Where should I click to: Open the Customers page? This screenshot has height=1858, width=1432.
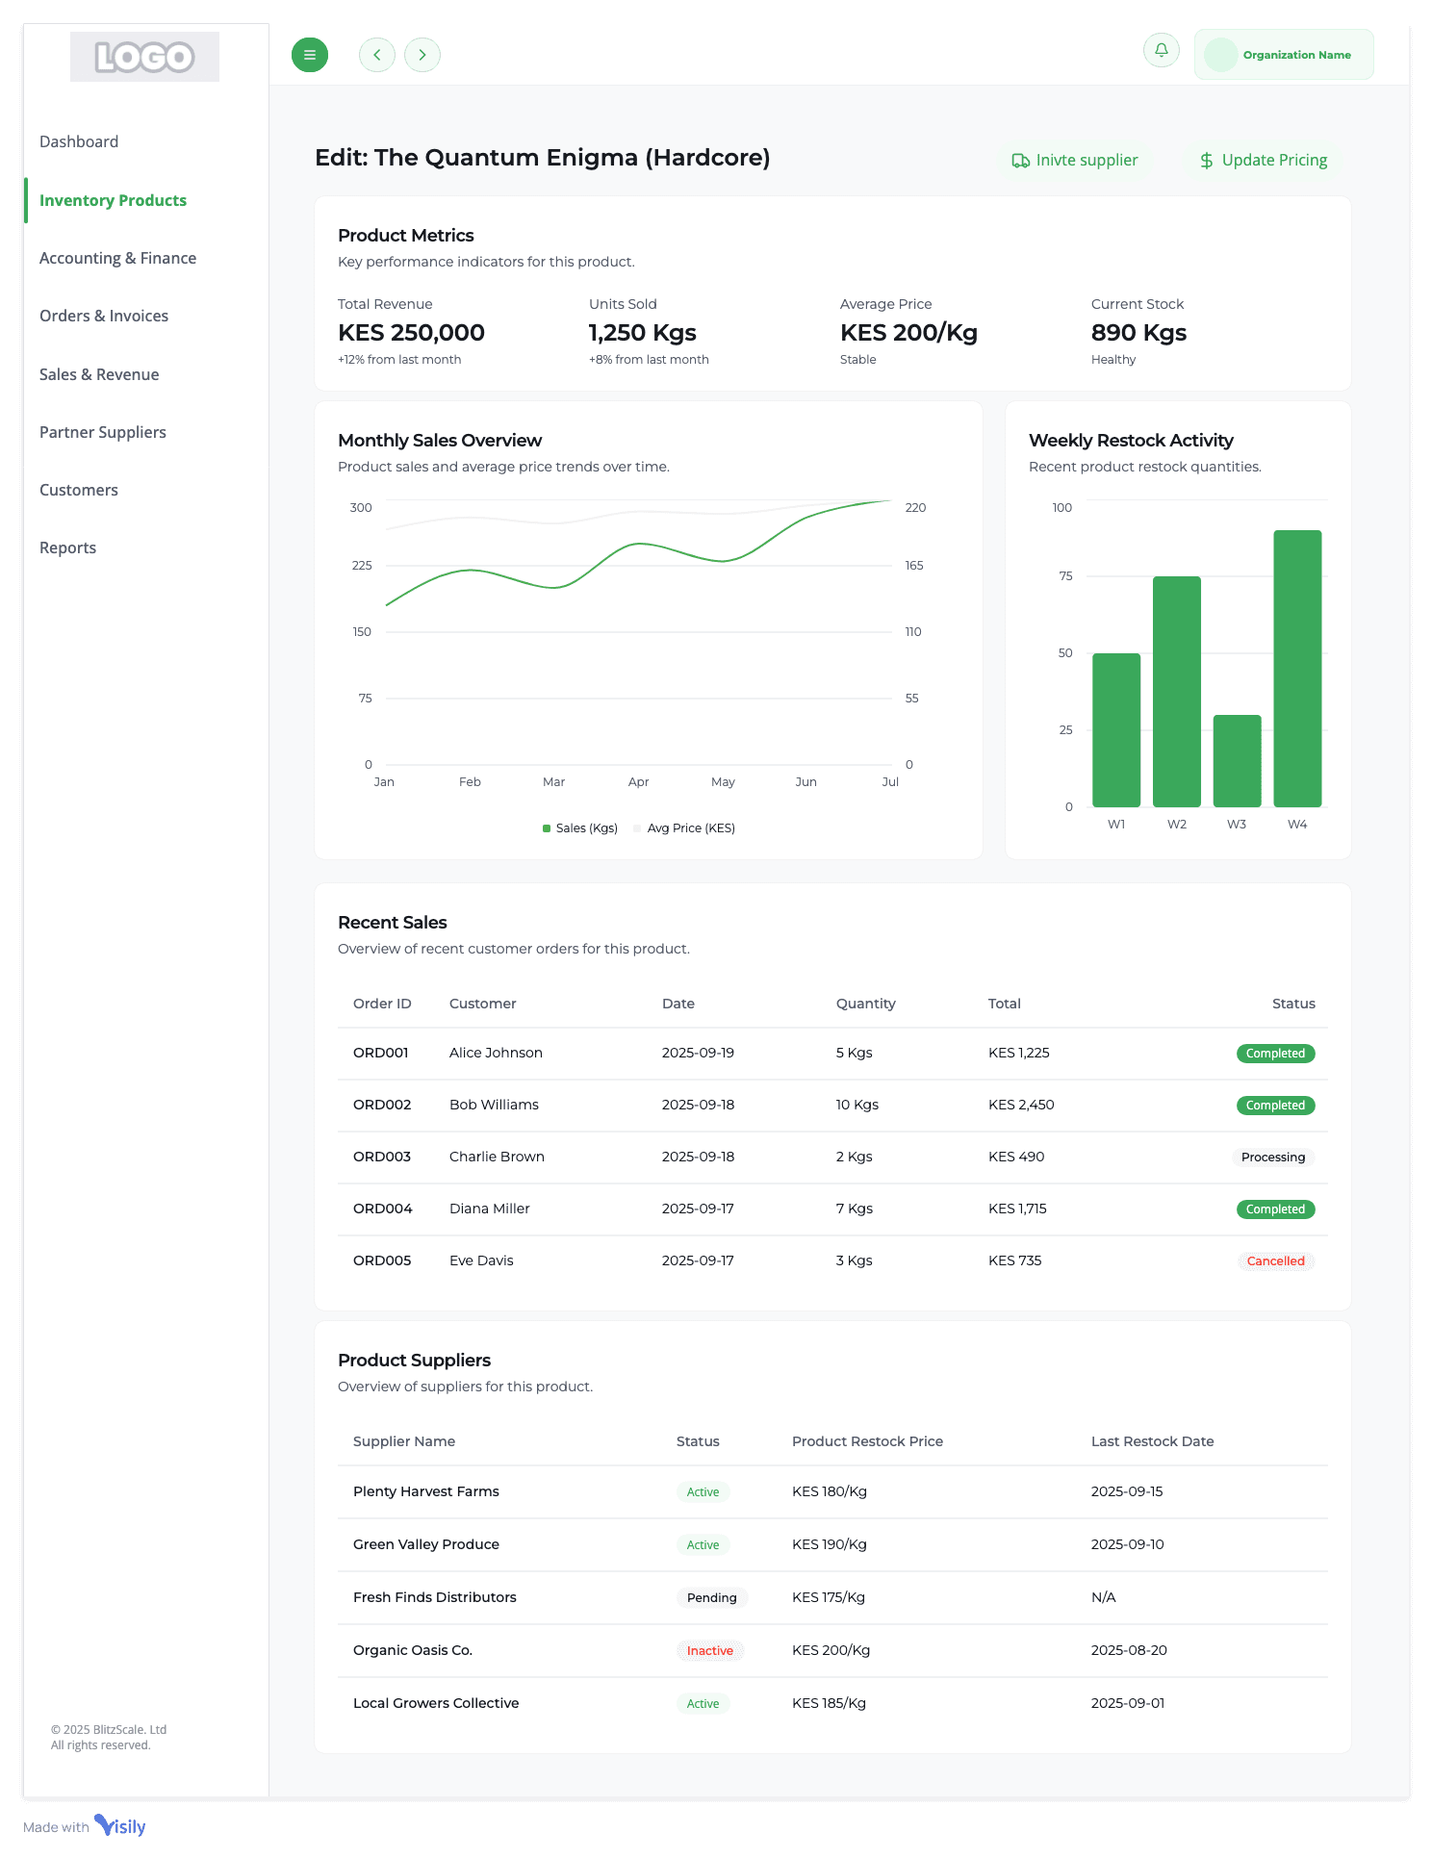click(x=79, y=490)
